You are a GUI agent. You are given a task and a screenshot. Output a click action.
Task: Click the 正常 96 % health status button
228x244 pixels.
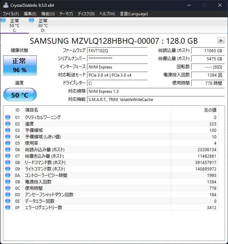20,65
